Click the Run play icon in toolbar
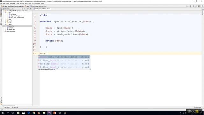Viewport: 204px width, 115px height. (191, 6)
